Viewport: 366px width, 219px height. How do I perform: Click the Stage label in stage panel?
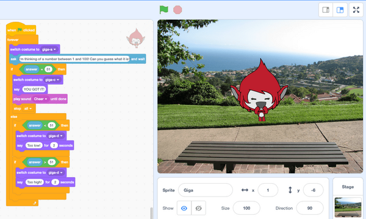[x=348, y=187]
